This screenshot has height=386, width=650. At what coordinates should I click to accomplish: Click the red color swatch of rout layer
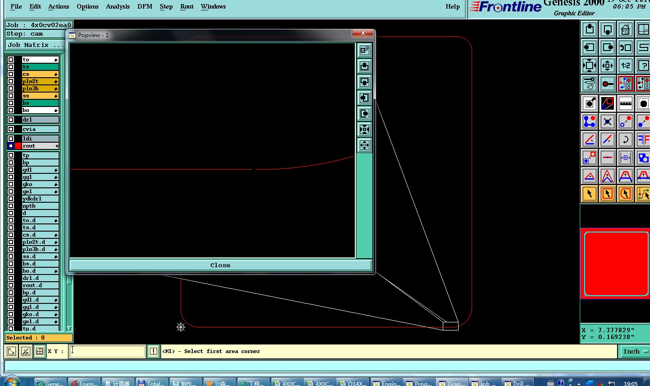18,146
